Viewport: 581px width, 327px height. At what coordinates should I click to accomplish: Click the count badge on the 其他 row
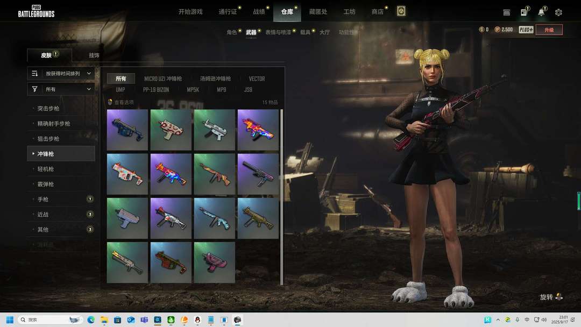click(x=90, y=230)
